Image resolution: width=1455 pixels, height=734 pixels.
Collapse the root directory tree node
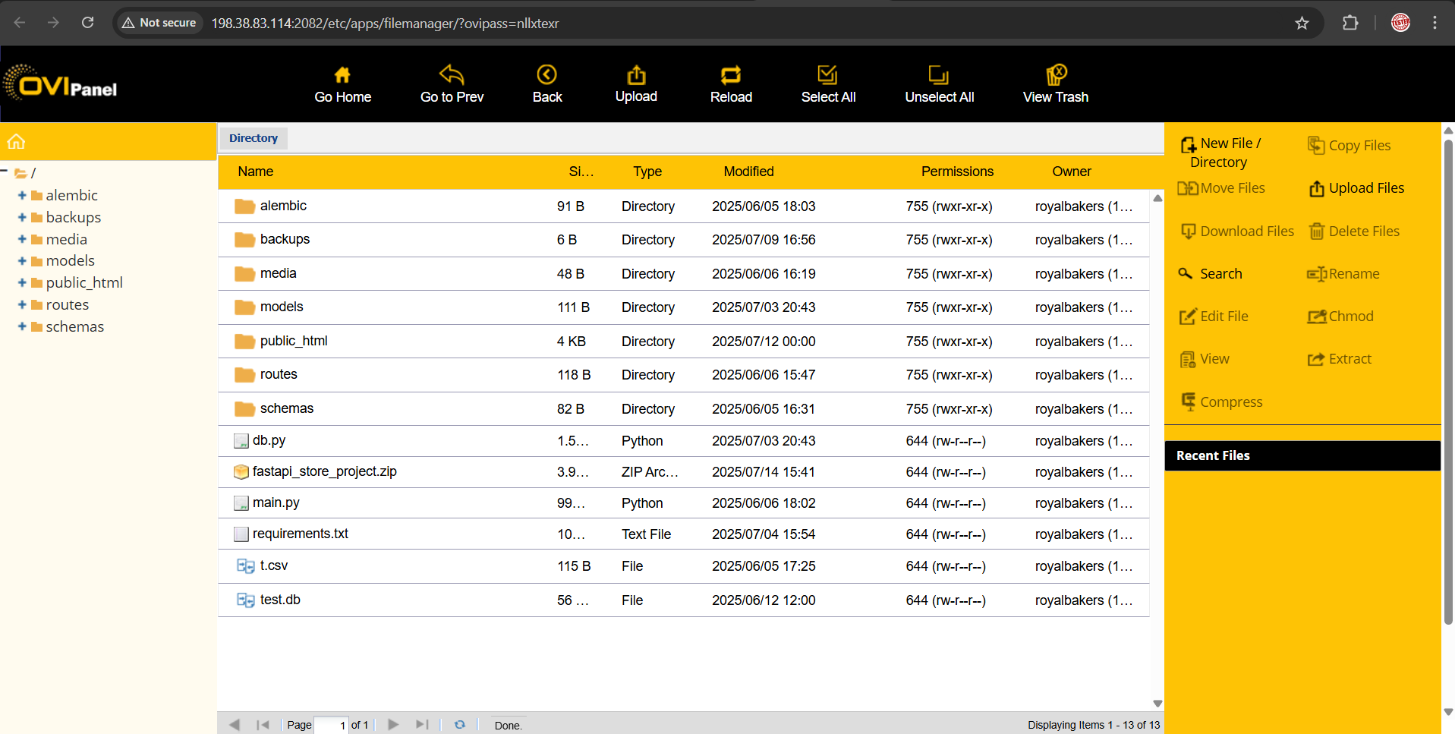point(5,172)
